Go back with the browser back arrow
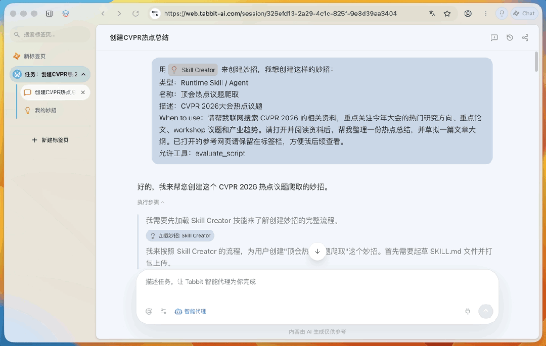546x346 pixels. click(x=103, y=14)
